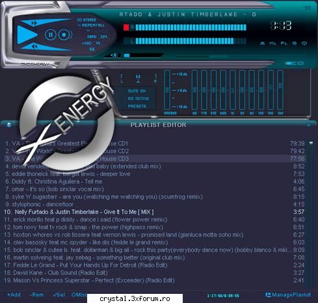The height and width of the screenshot is (303, 318).
Task: Open the equalizer PRESETS menu
Action: coord(137,107)
